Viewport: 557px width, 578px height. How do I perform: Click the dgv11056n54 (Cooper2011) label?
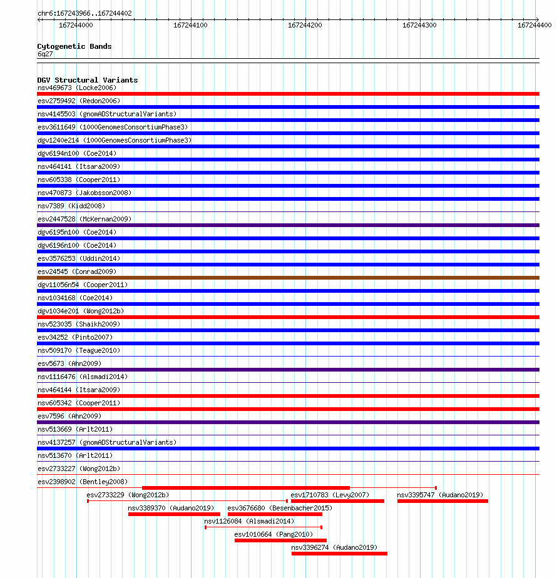(83, 285)
